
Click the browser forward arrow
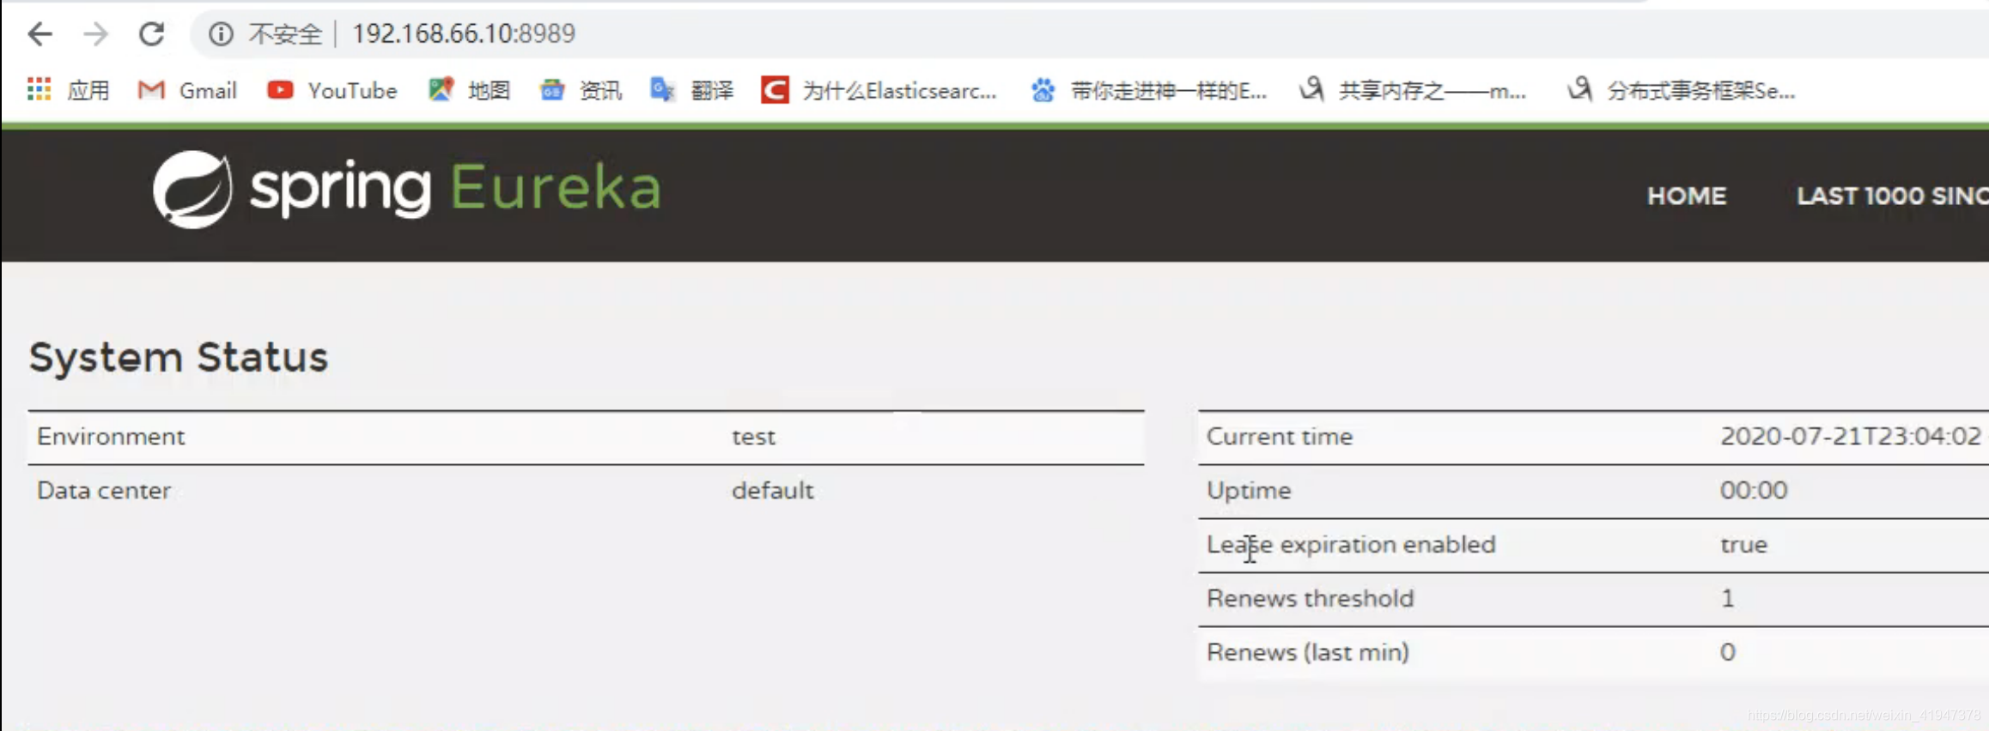click(x=96, y=33)
